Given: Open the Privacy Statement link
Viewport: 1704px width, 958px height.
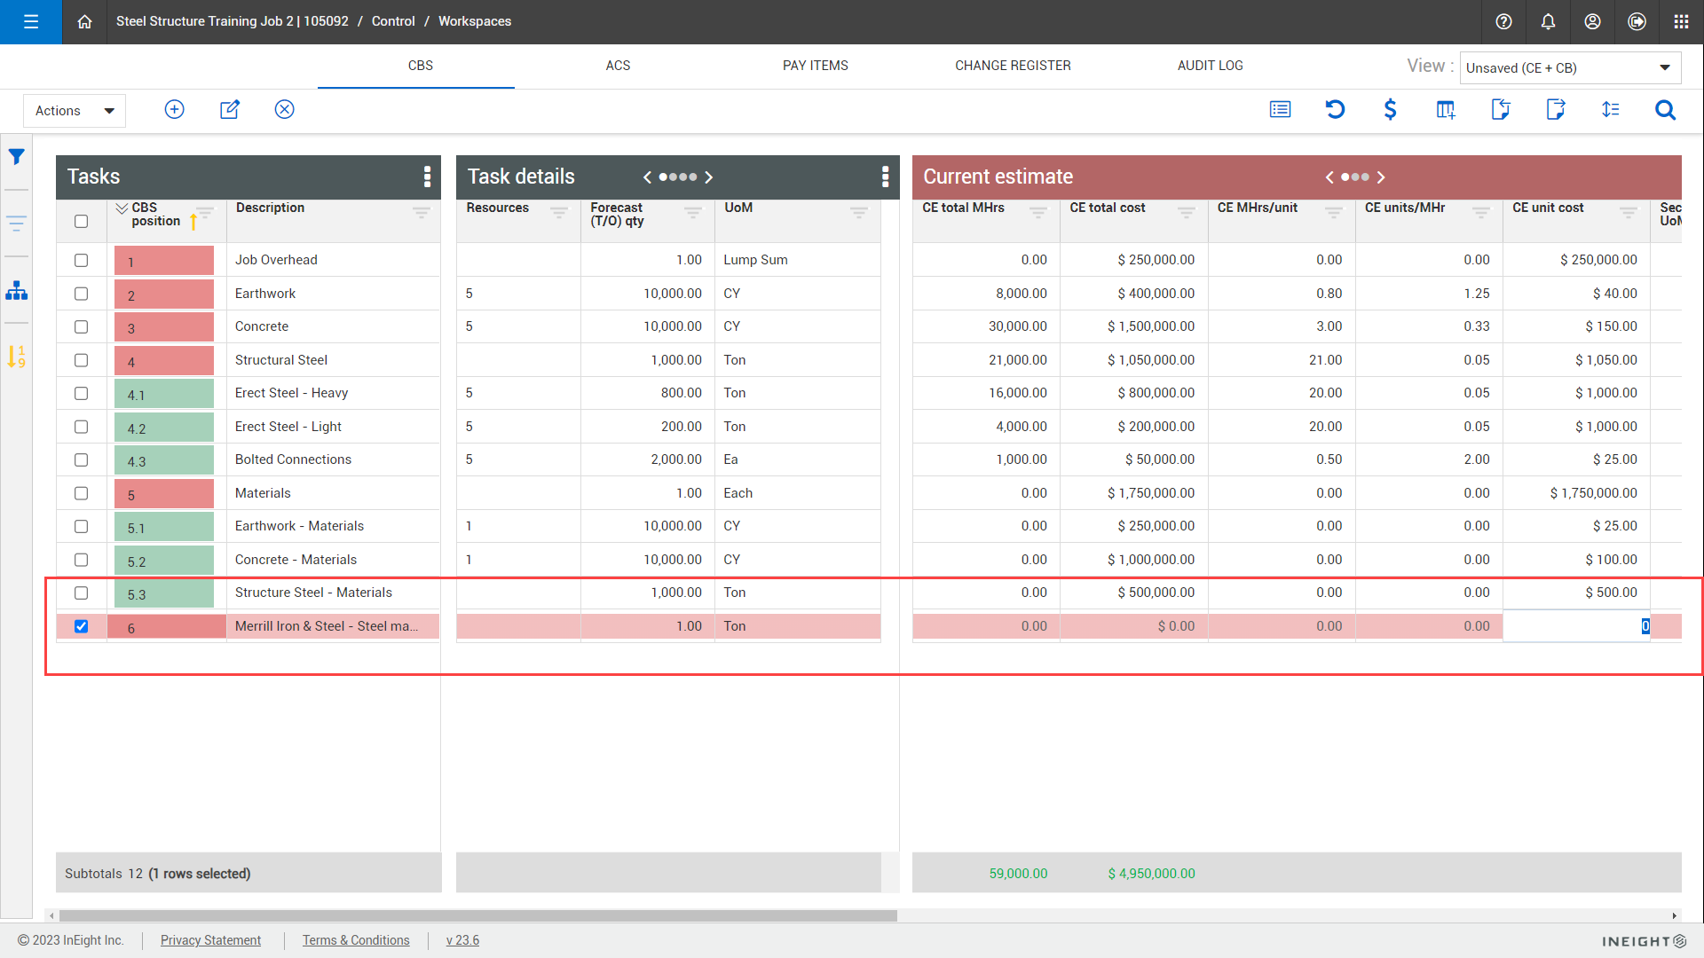Looking at the screenshot, I should coord(210,940).
